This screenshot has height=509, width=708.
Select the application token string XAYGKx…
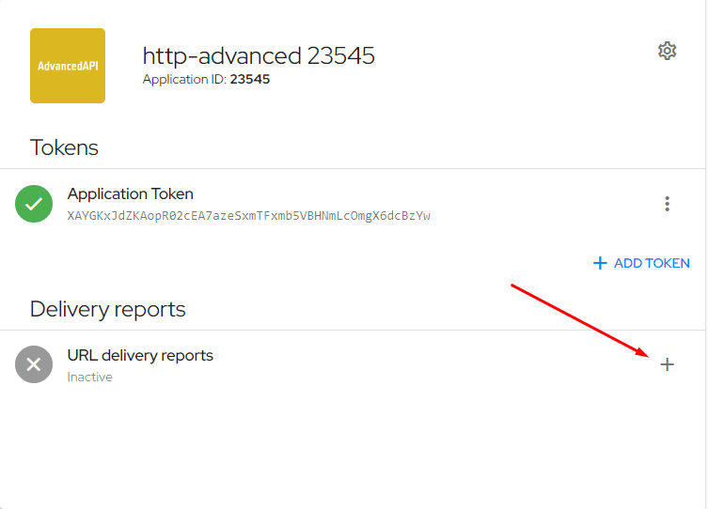249,216
